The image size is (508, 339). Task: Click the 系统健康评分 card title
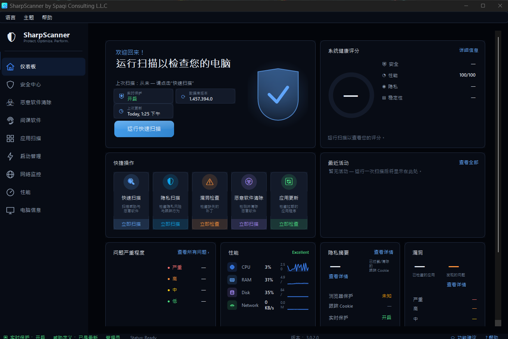point(344,51)
